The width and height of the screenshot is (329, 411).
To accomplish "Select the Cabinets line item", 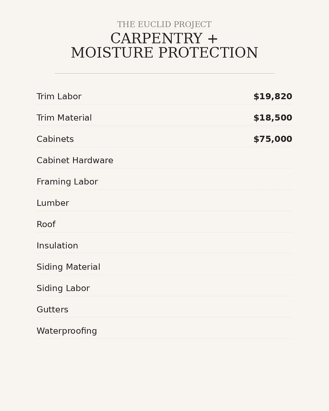I will coord(164,139).
